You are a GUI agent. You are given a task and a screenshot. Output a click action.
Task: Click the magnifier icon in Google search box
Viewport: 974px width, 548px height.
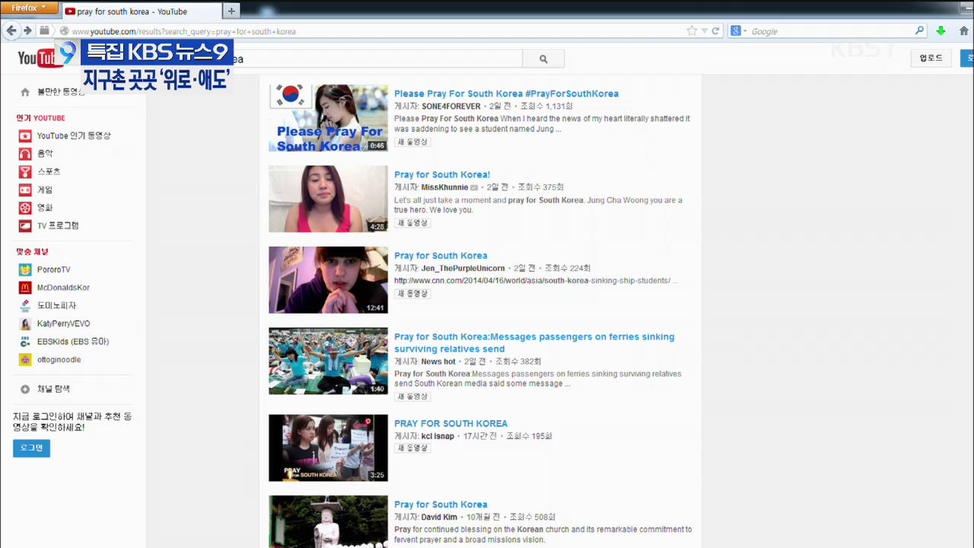pos(919,31)
